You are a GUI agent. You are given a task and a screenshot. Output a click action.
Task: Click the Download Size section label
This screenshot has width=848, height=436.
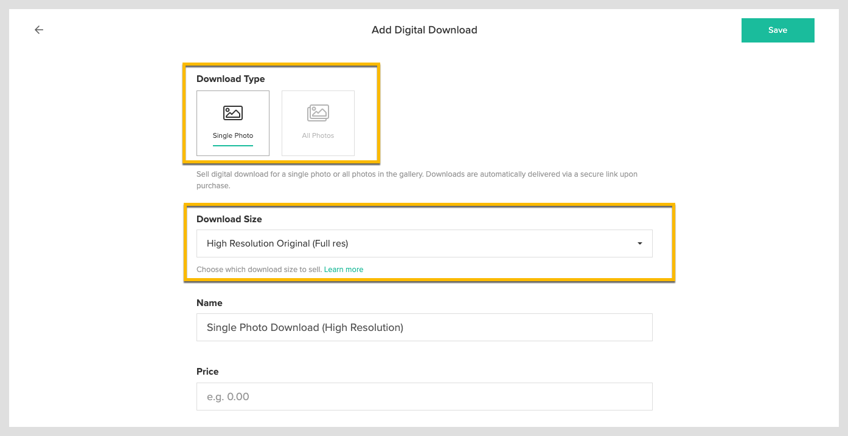(228, 219)
